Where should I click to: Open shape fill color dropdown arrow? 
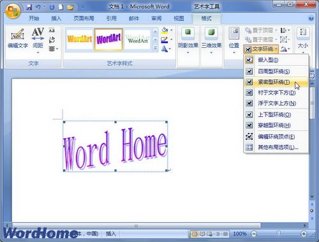(x=172, y=30)
